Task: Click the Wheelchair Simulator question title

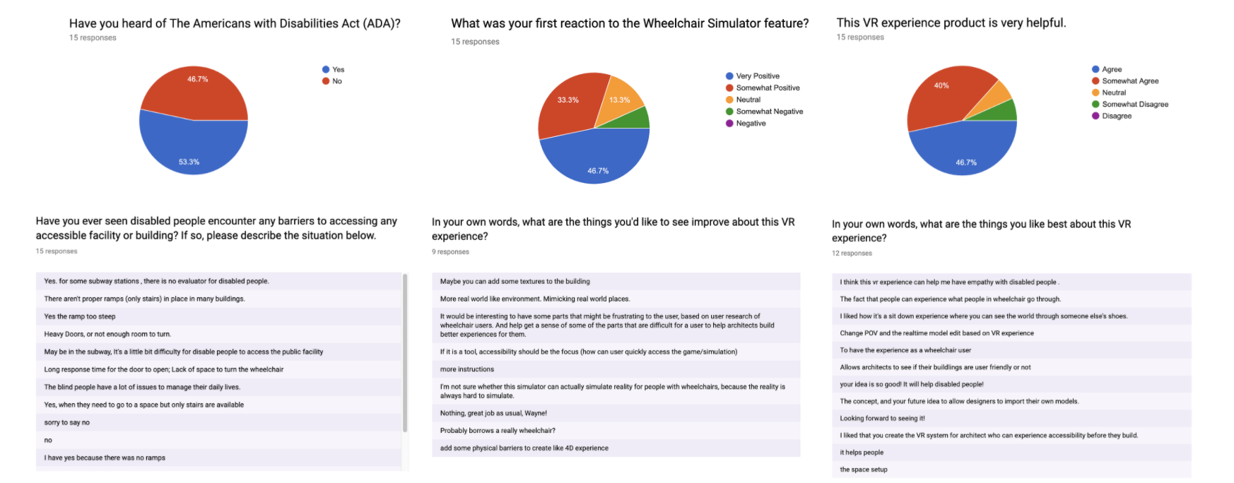Action: tap(630, 23)
